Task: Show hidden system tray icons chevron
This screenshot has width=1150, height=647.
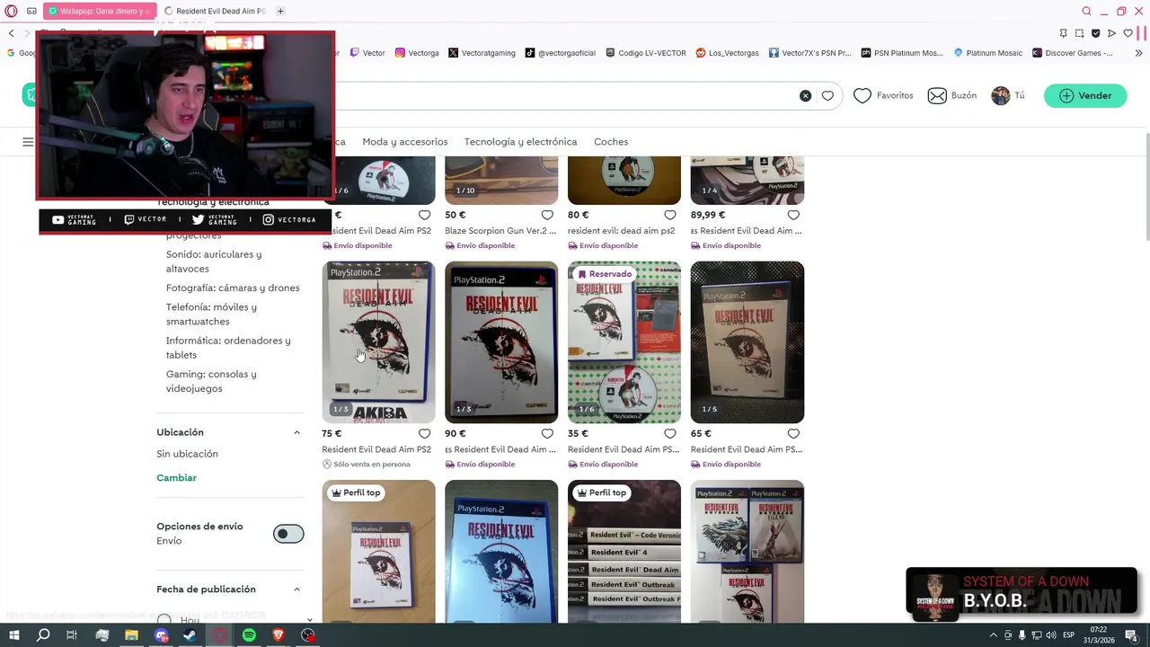Action: tap(993, 635)
